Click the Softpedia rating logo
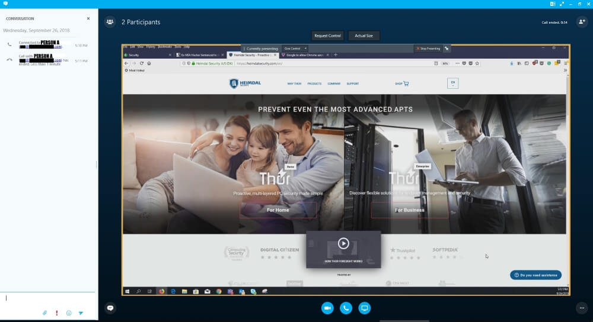The width and height of the screenshot is (593, 322). 445,250
